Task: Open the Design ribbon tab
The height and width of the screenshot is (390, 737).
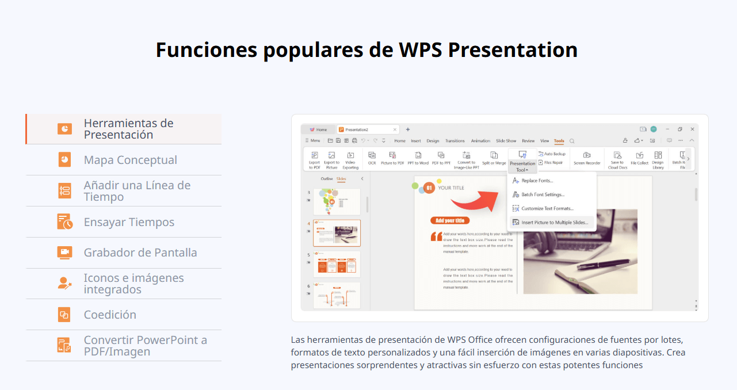Action: coord(433,140)
